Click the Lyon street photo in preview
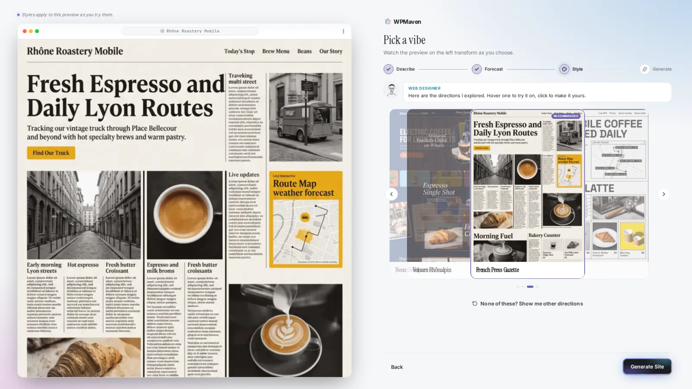Viewport: 692px width, 389px height. [83, 215]
